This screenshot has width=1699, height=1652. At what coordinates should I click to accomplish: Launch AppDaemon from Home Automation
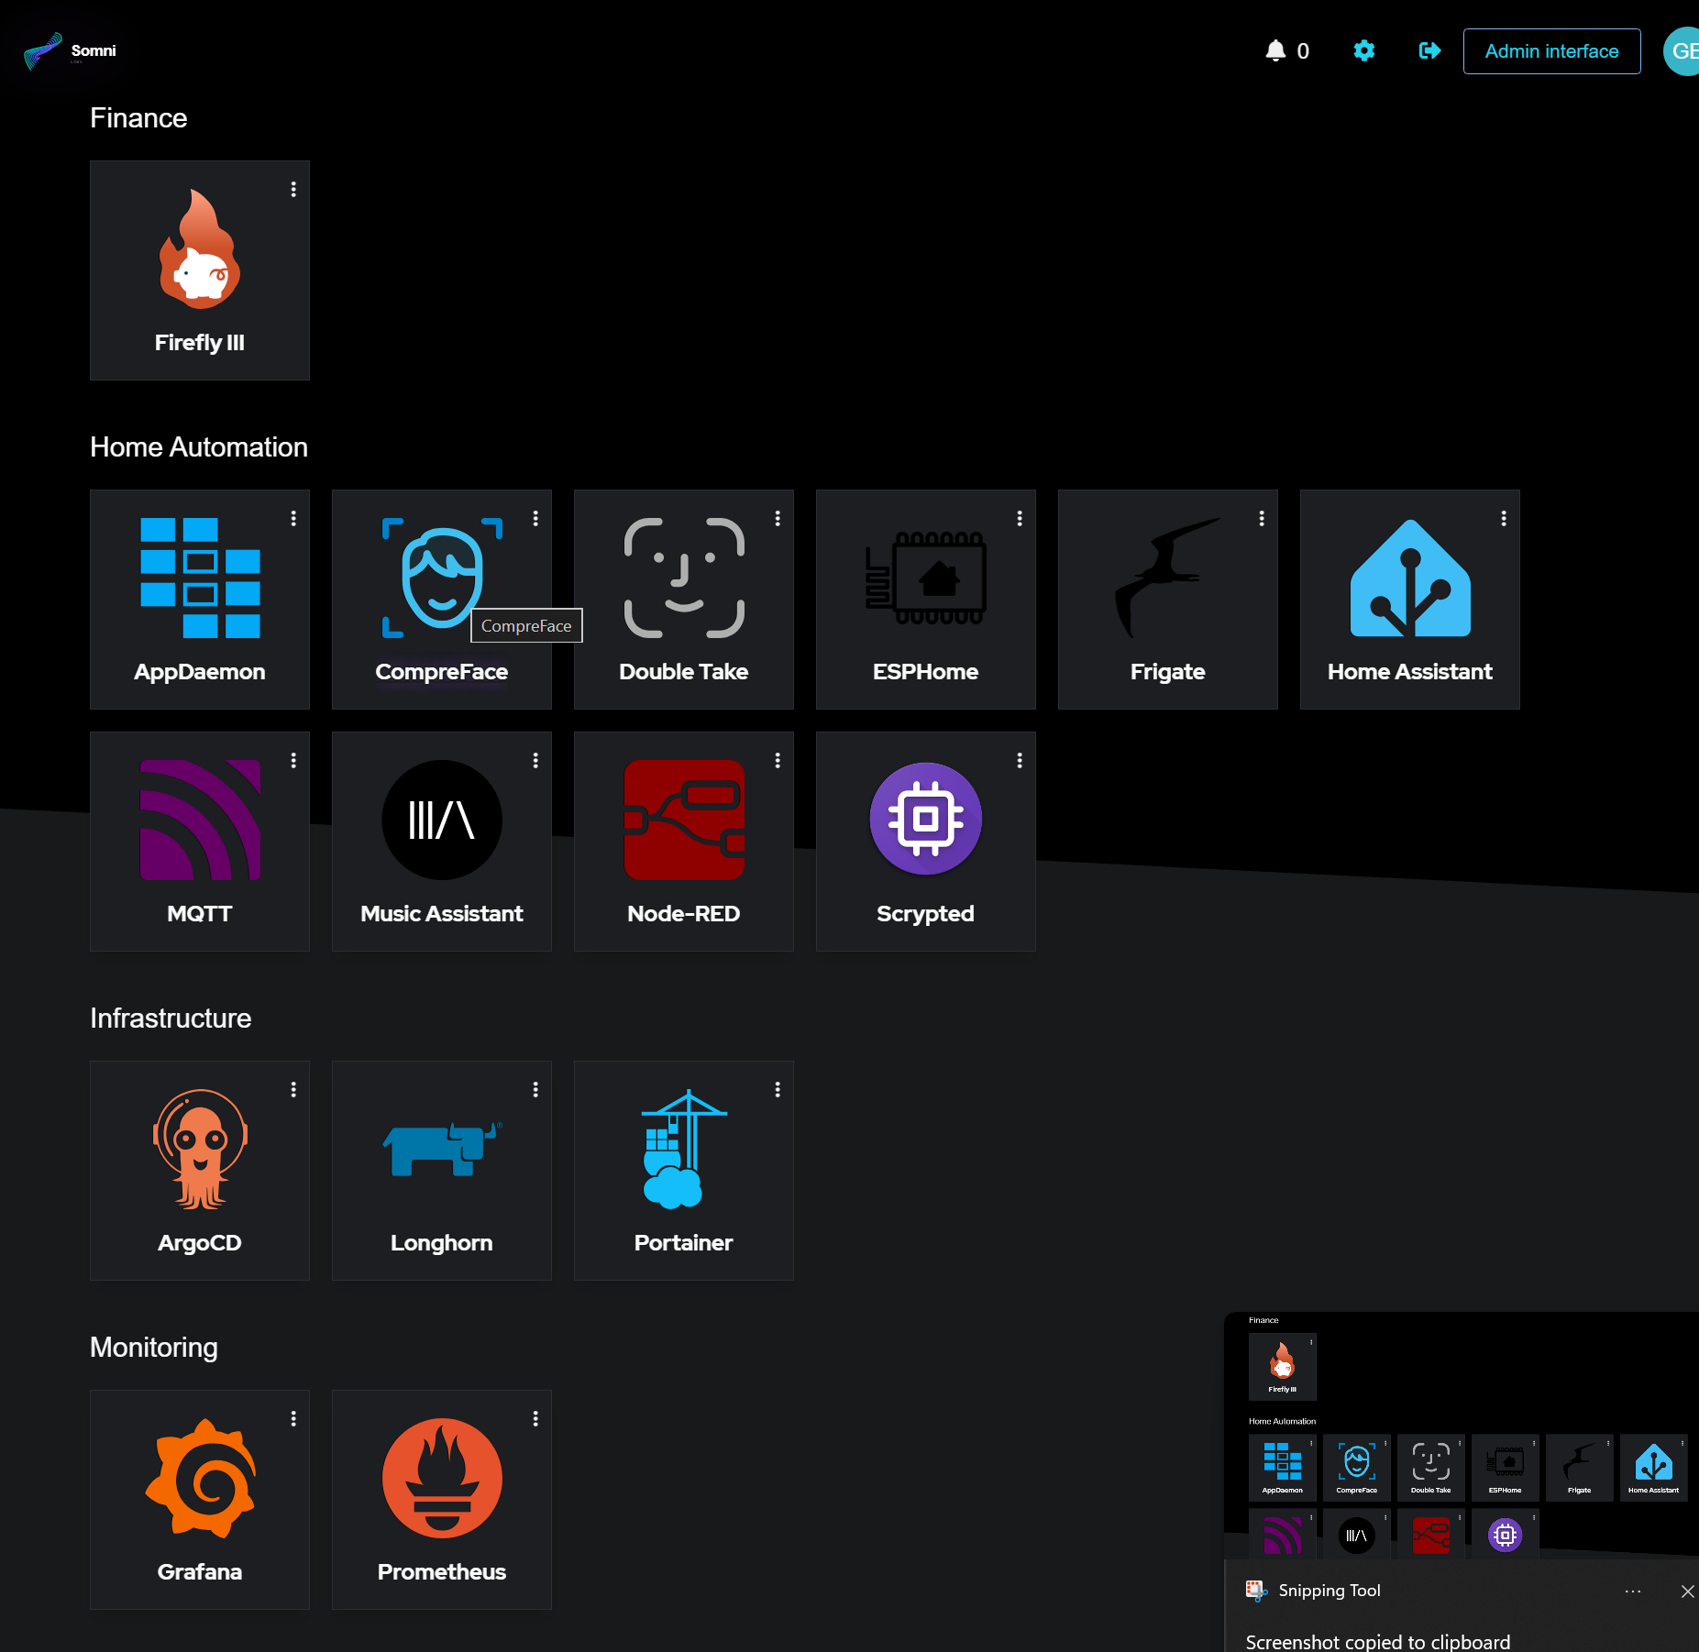coord(199,596)
